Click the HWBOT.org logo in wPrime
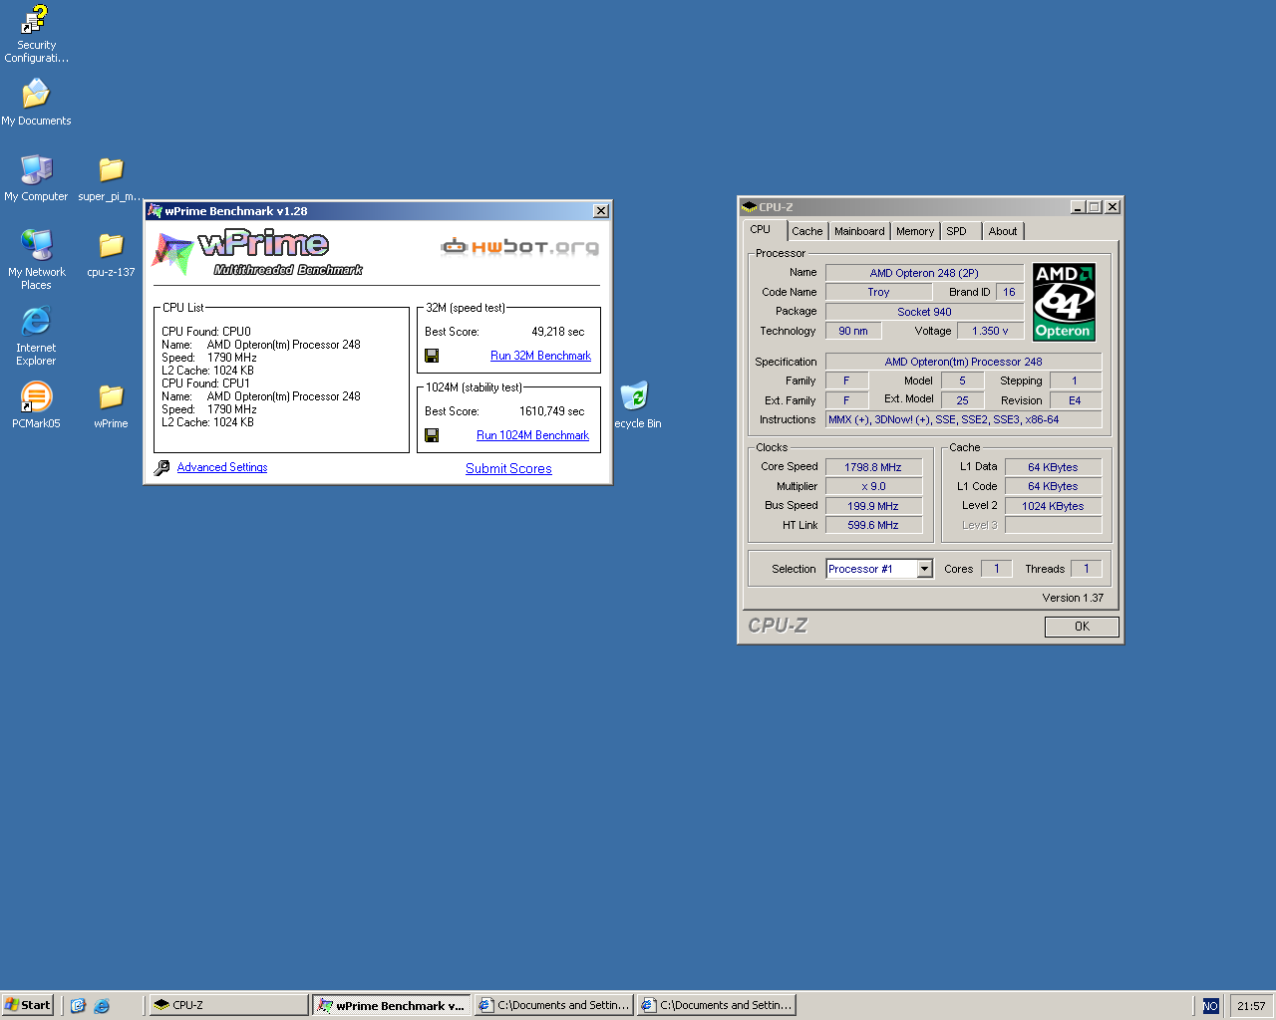This screenshot has height=1020, width=1276. 520,247
